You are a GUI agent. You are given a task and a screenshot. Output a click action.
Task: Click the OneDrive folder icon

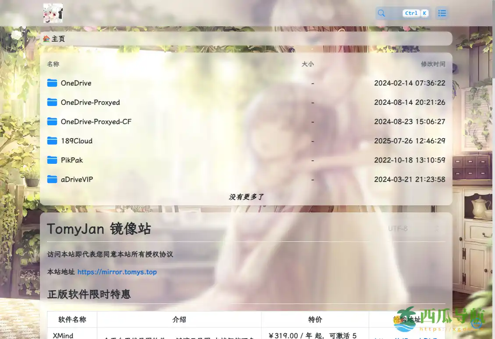51,83
